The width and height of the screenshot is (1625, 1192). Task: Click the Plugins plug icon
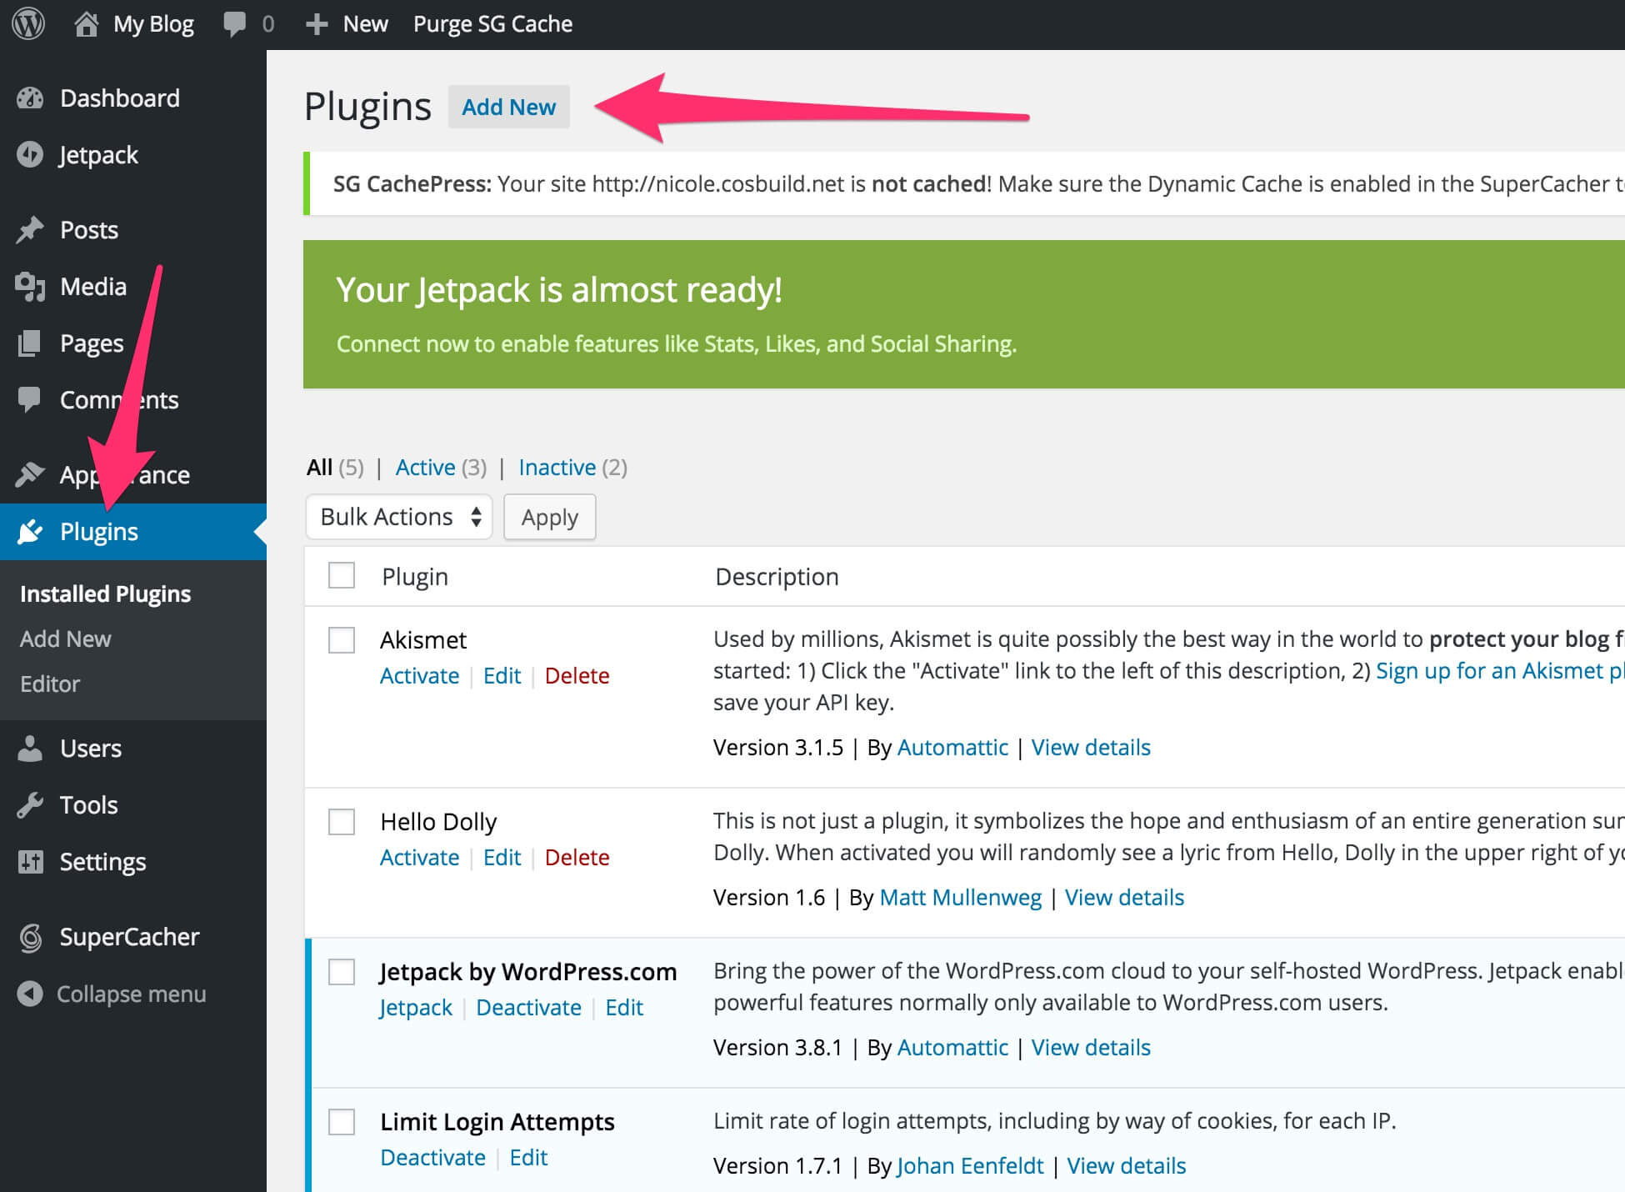(30, 531)
